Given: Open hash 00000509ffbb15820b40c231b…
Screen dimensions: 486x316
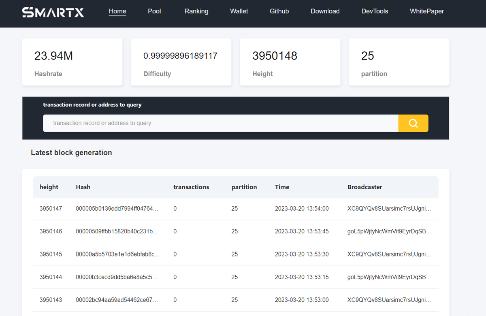Looking at the screenshot, I should pos(117,231).
